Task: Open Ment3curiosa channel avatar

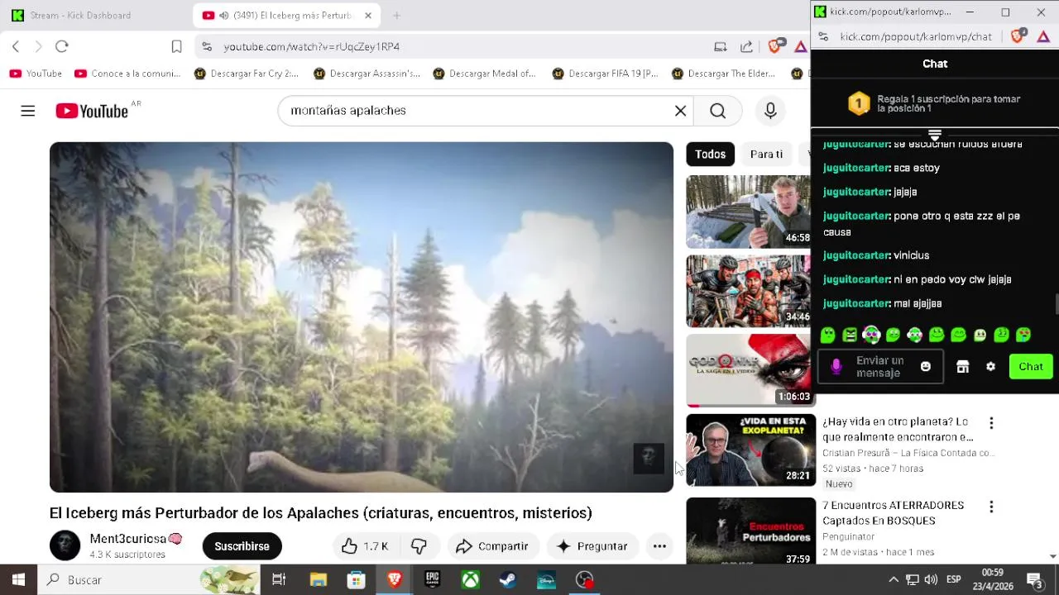Action: pyautogui.click(x=65, y=546)
